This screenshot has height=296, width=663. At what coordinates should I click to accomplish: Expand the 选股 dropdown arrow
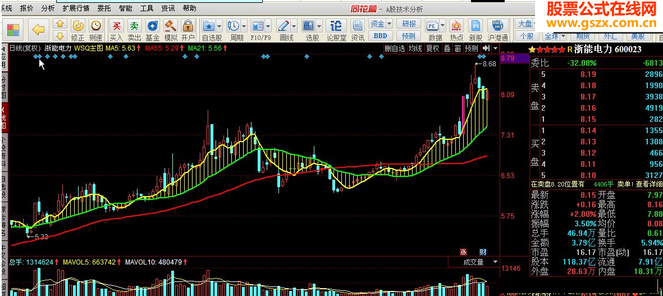pos(319,26)
